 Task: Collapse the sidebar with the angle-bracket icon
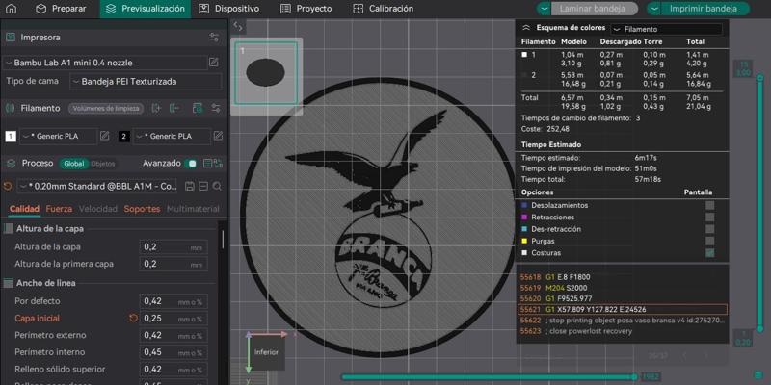pos(237,26)
